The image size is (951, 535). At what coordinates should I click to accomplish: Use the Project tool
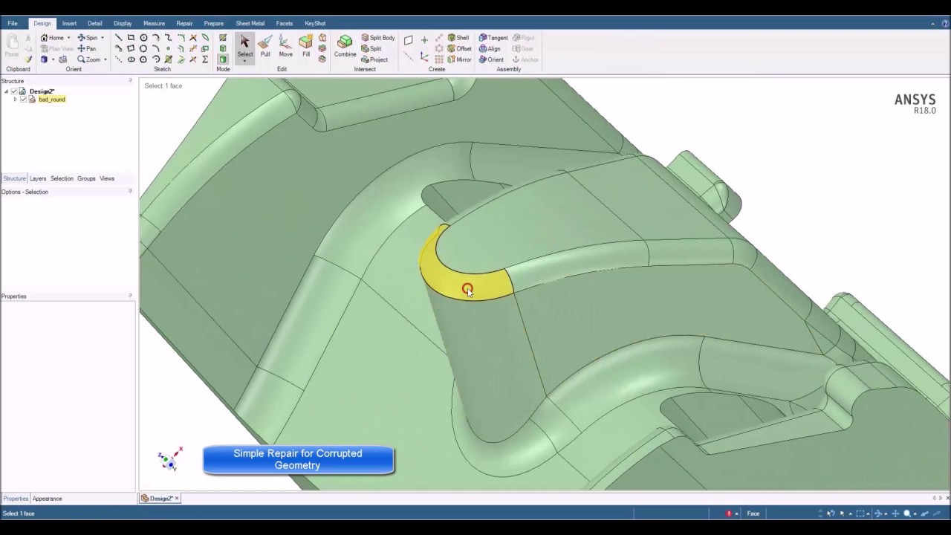(x=374, y=59)
